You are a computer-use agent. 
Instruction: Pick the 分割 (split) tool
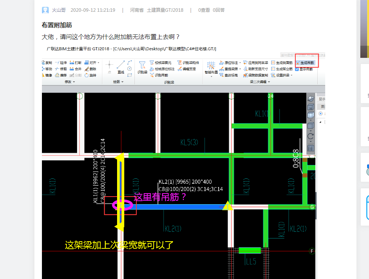[76, 75]
